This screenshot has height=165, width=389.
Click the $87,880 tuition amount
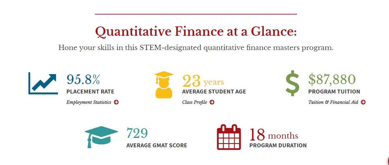pos(332,79)
